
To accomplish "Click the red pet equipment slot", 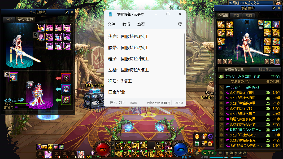I will click(x=66, y=78).
